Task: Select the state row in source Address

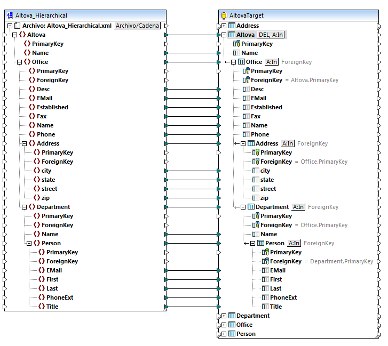Action: [48, 180]
